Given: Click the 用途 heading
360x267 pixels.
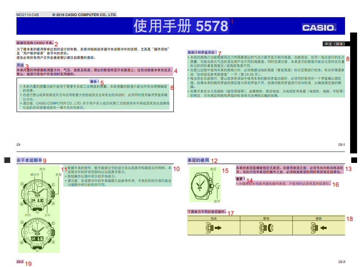Looking at the screenshot, I should pyautogui.click(x=20, y=65).
